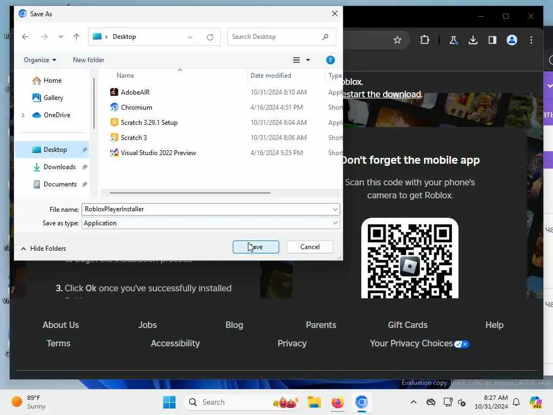Open the About Us footer link
The image size is (553, 415).
coord(60,325)
